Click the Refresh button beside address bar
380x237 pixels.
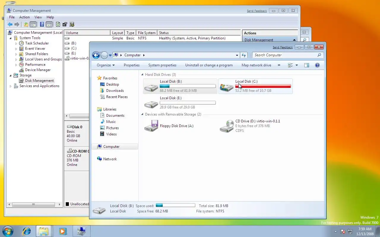[x=244, y=55]
